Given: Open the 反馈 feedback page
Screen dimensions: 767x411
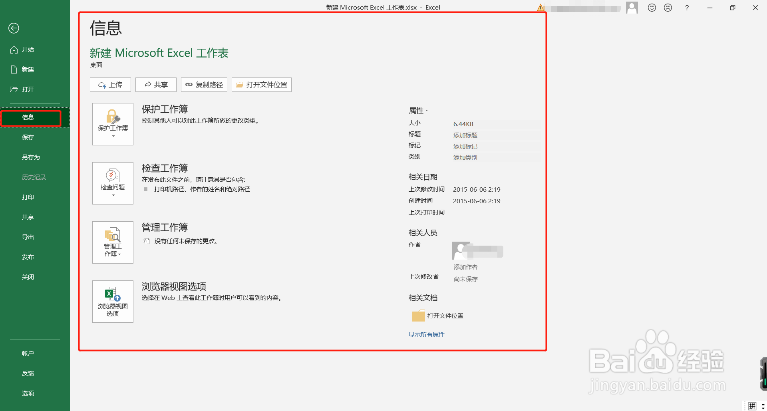Looking at the screenshot, I should [35, 373].
